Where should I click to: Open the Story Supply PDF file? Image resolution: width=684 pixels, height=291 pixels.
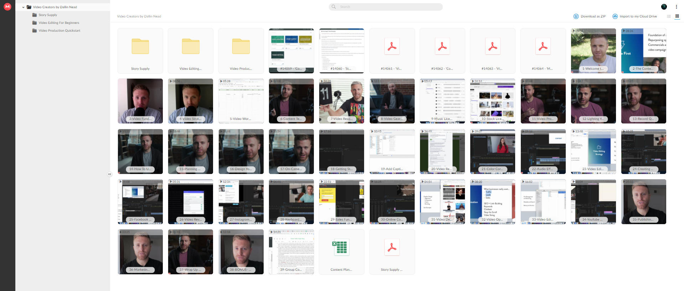coord(392,252)
